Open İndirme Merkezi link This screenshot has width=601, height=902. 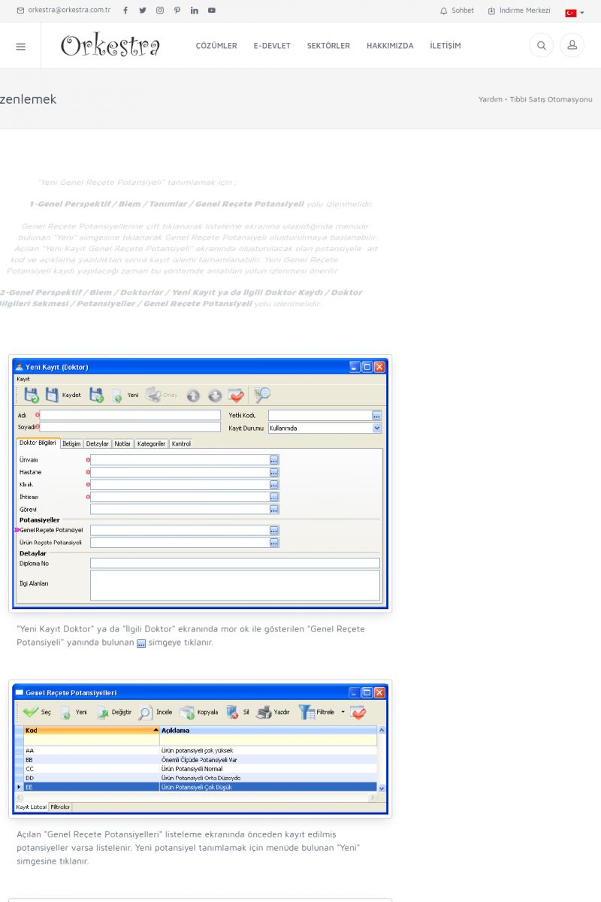[519, 11]
